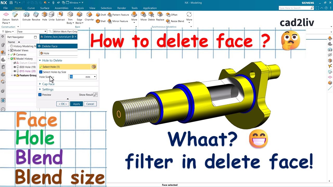Choose the Unite boolean tool

point(52,16)
